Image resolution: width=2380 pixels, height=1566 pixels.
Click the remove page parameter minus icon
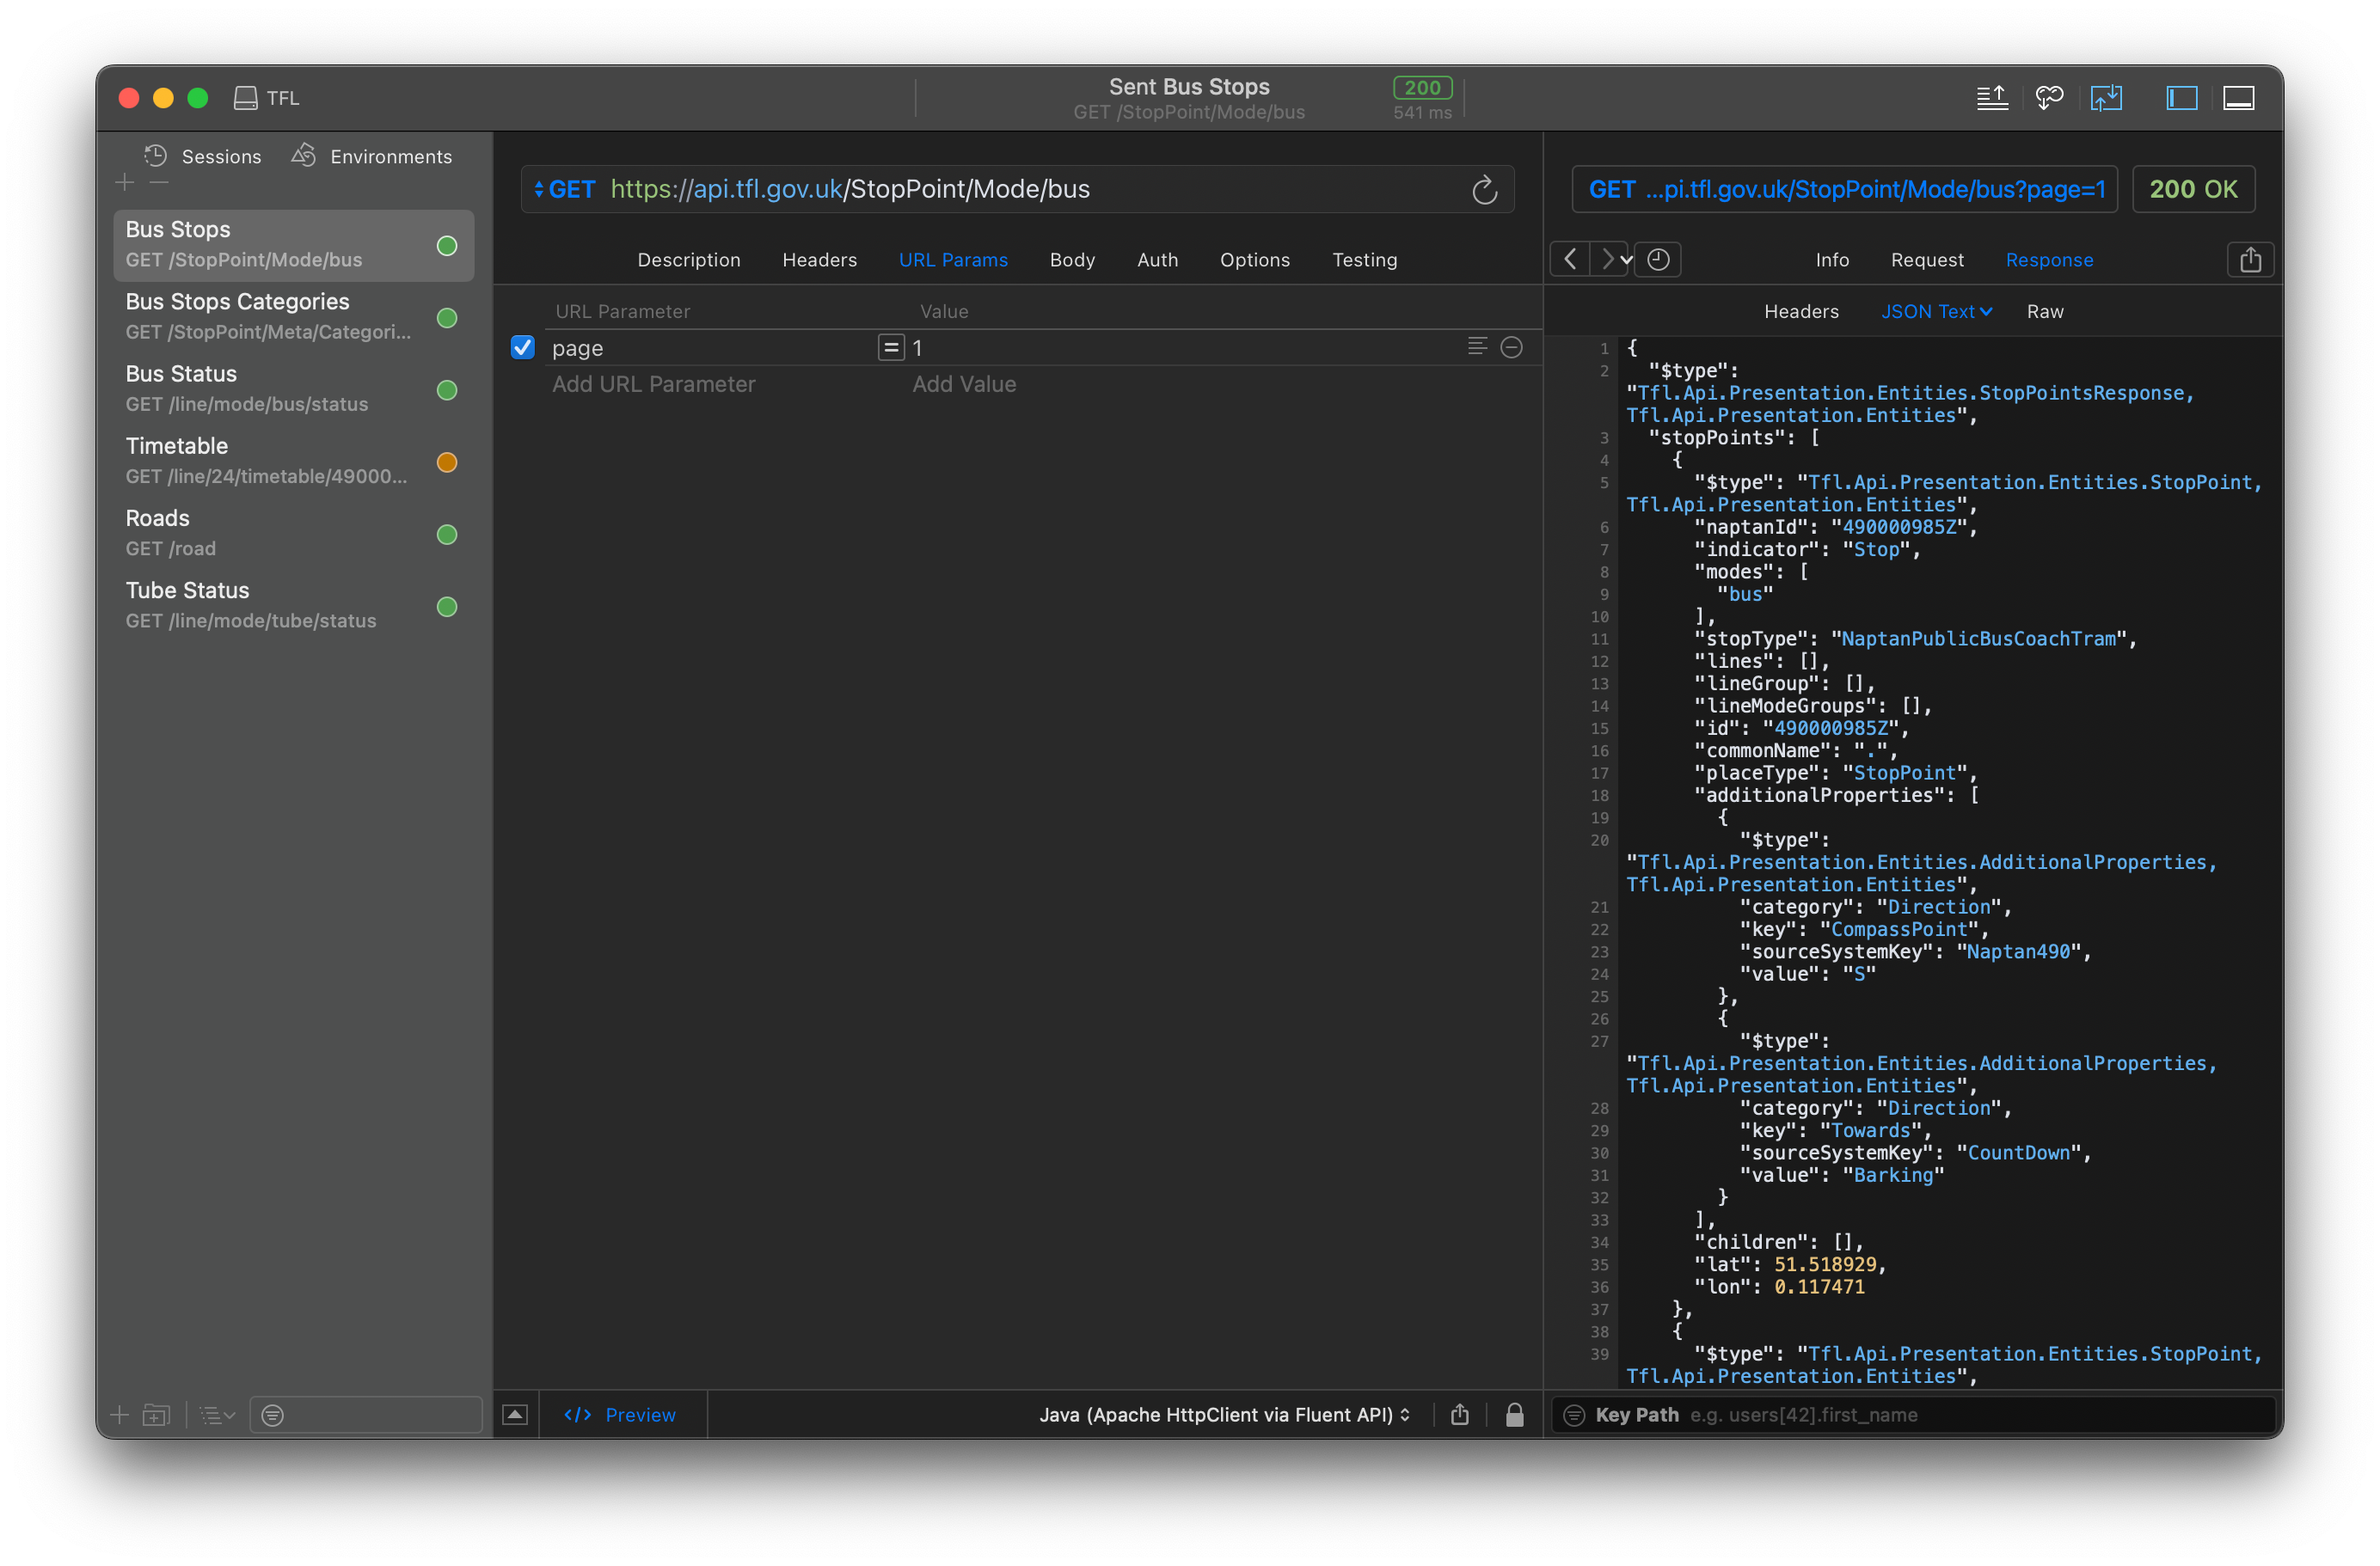coord(1512,346)
